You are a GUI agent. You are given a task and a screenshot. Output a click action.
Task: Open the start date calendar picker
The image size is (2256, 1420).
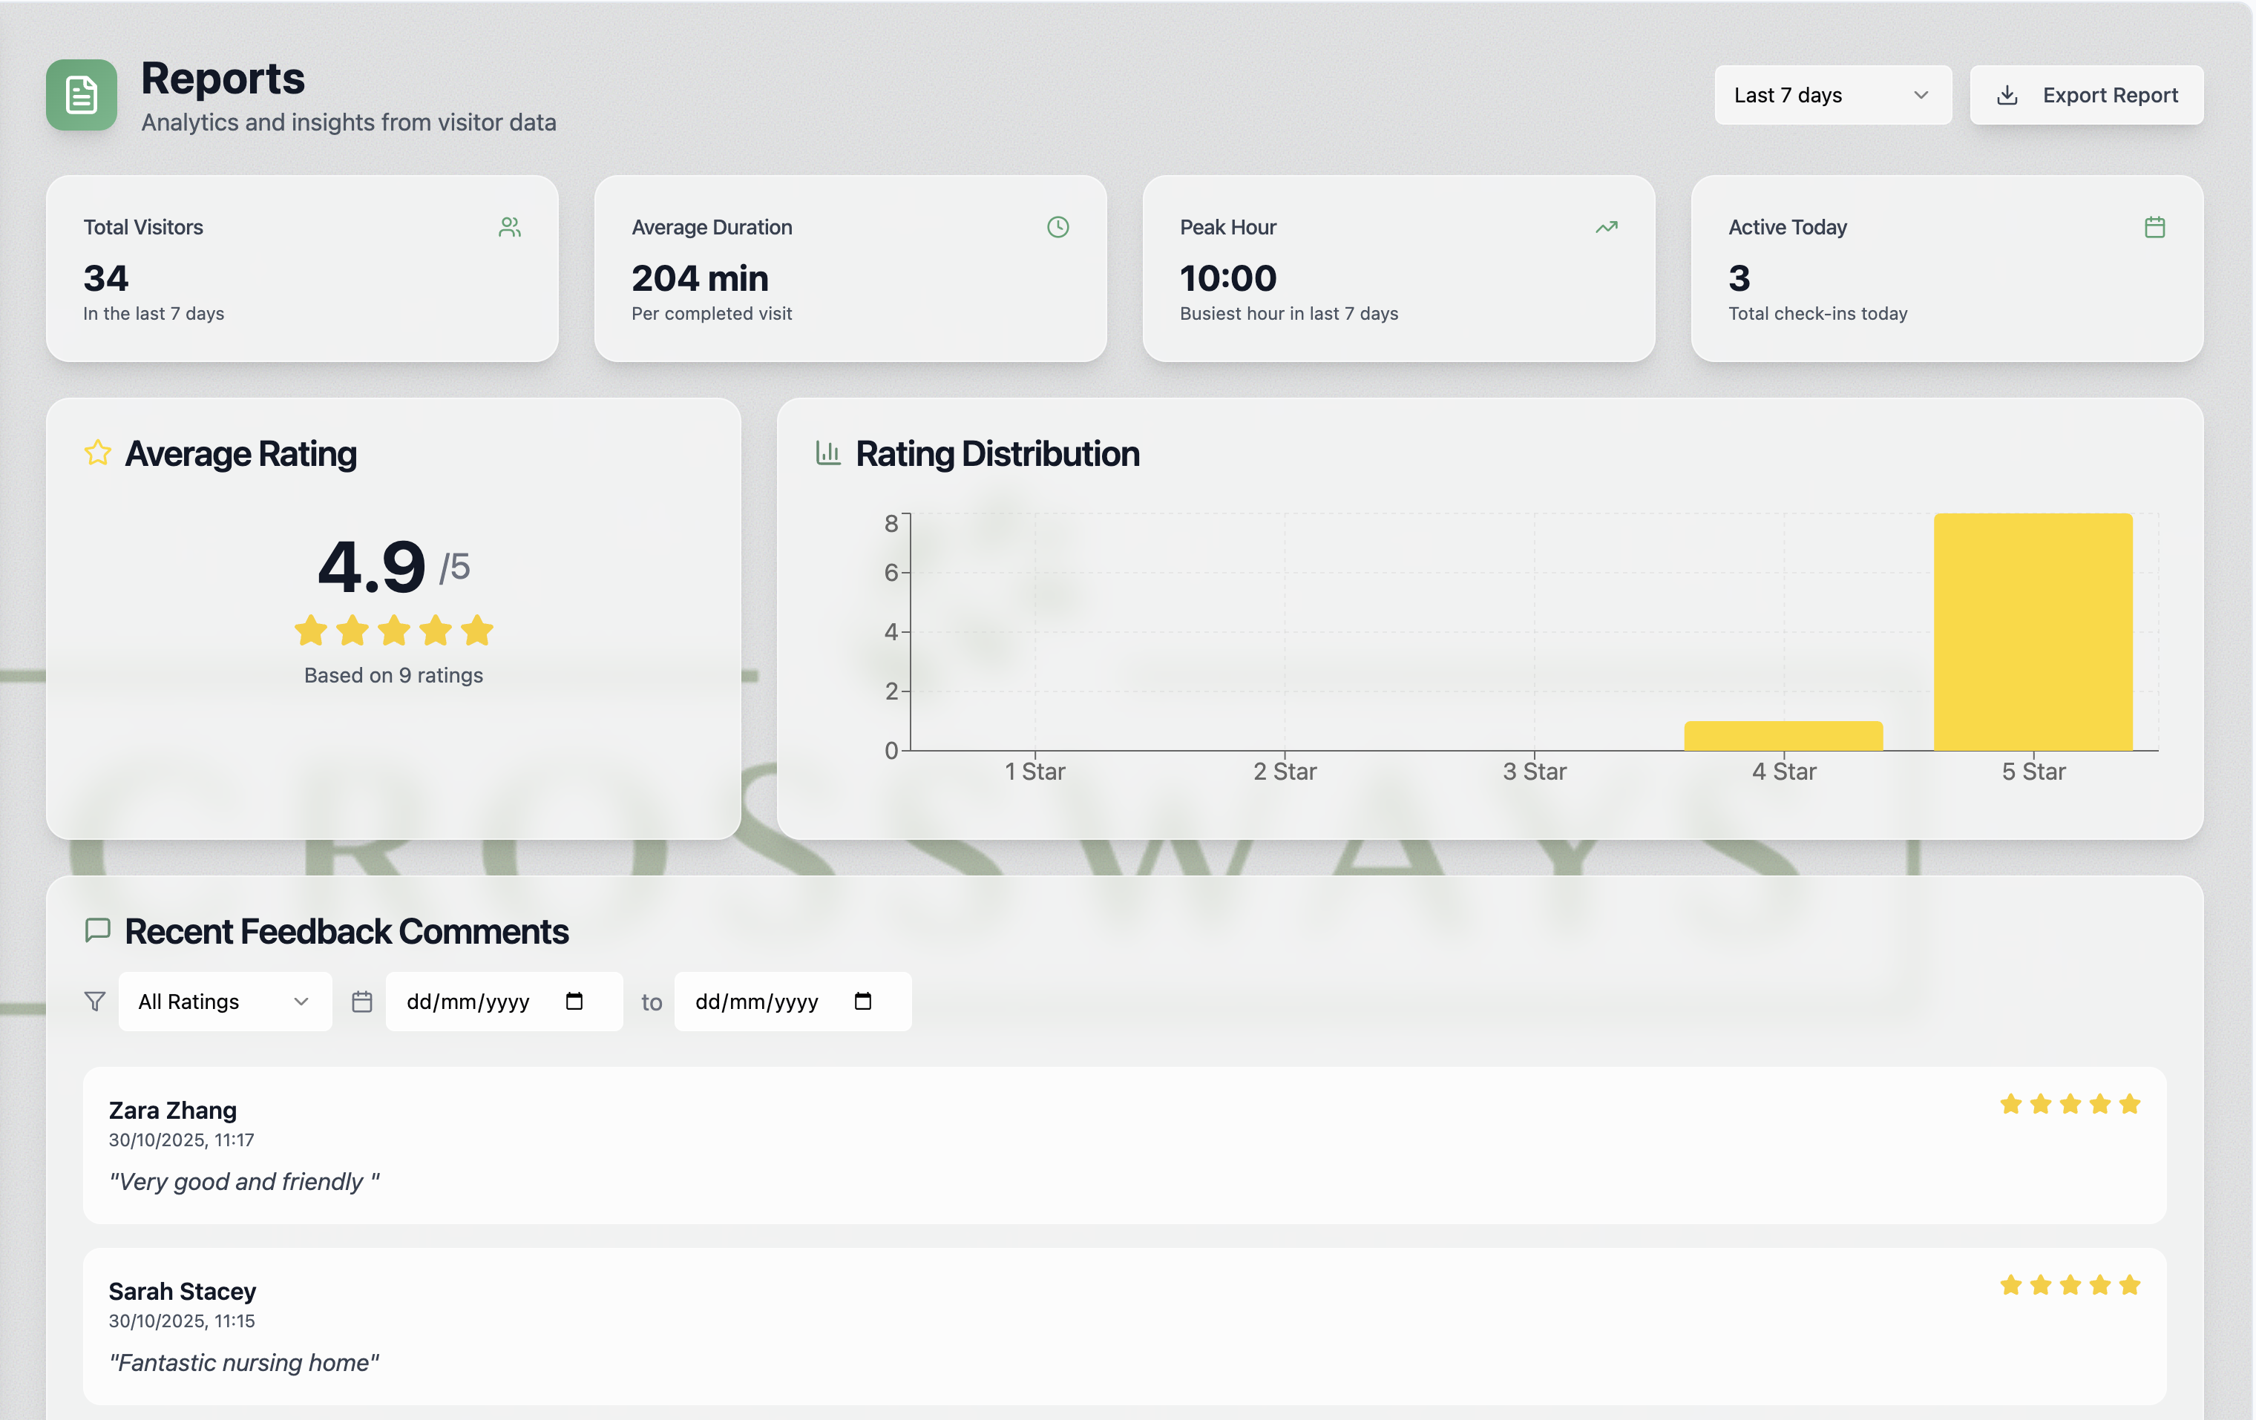[x=574, y=1002]
